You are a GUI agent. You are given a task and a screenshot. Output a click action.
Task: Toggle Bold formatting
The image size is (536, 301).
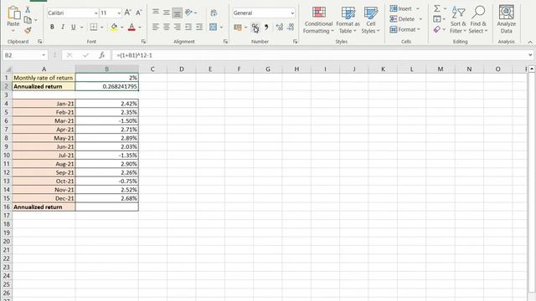[52, 27]
